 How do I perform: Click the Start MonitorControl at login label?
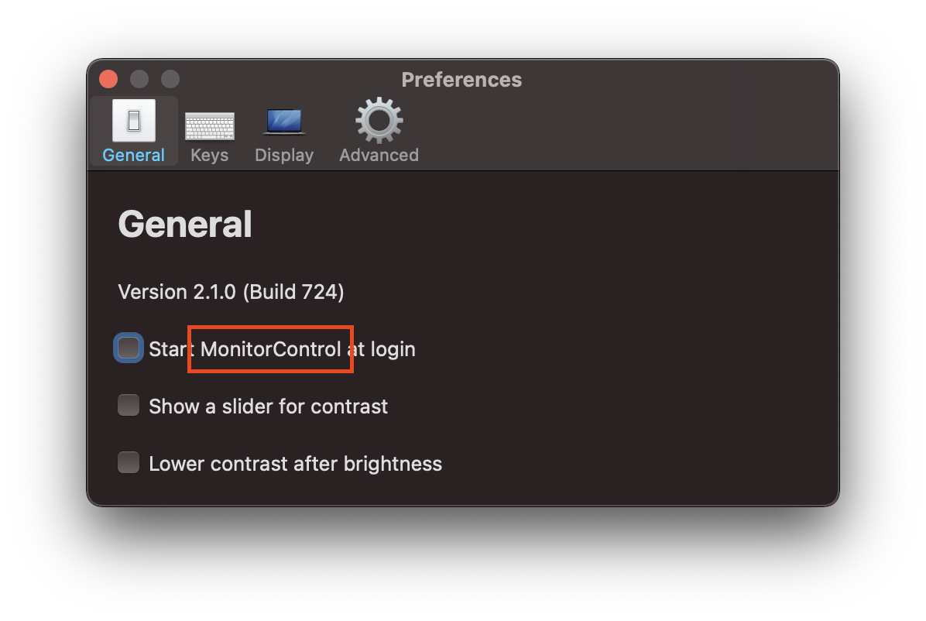coord(282,349)
